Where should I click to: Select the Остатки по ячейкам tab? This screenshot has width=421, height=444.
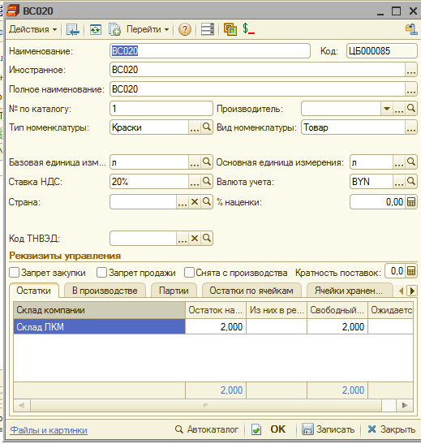251,291
